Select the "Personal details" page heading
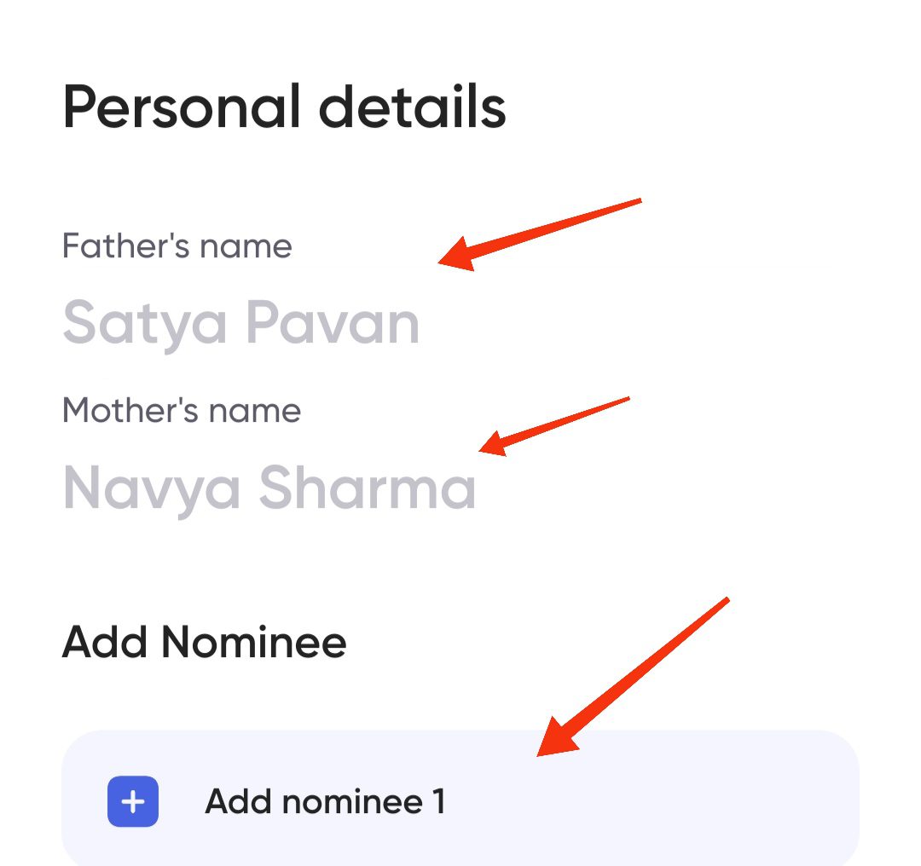Viewport: 921px width, 866px height. coord(284,107)
